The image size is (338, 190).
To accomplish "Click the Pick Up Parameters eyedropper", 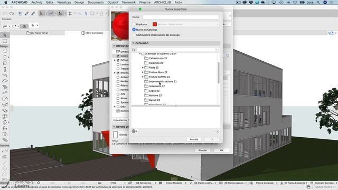I will 26,14.
